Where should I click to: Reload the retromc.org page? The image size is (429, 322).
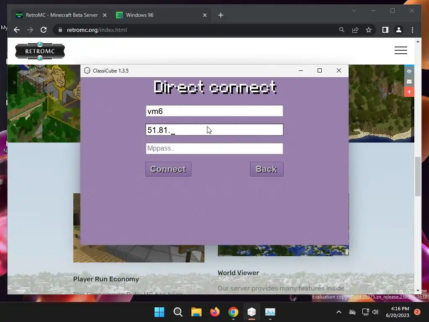(x=44, y=30)
